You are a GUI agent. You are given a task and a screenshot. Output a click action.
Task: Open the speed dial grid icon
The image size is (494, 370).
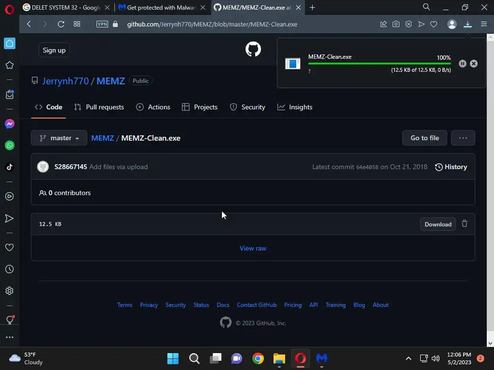click(77, 24)
